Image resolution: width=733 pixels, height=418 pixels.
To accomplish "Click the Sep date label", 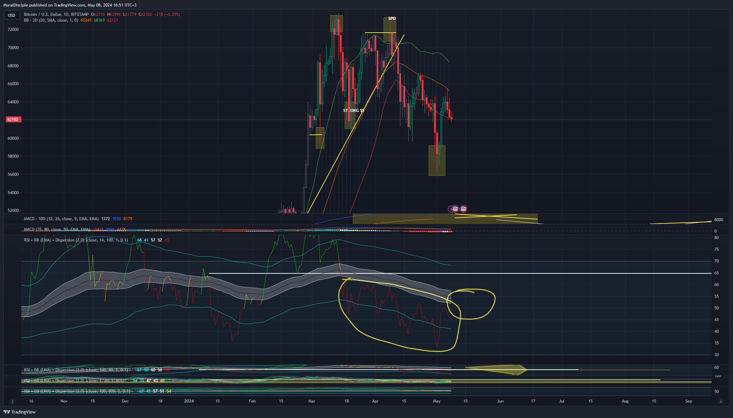I will coord(689,401).
